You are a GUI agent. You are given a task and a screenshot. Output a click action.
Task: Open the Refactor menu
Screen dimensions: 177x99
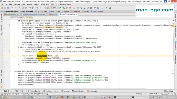37,4
